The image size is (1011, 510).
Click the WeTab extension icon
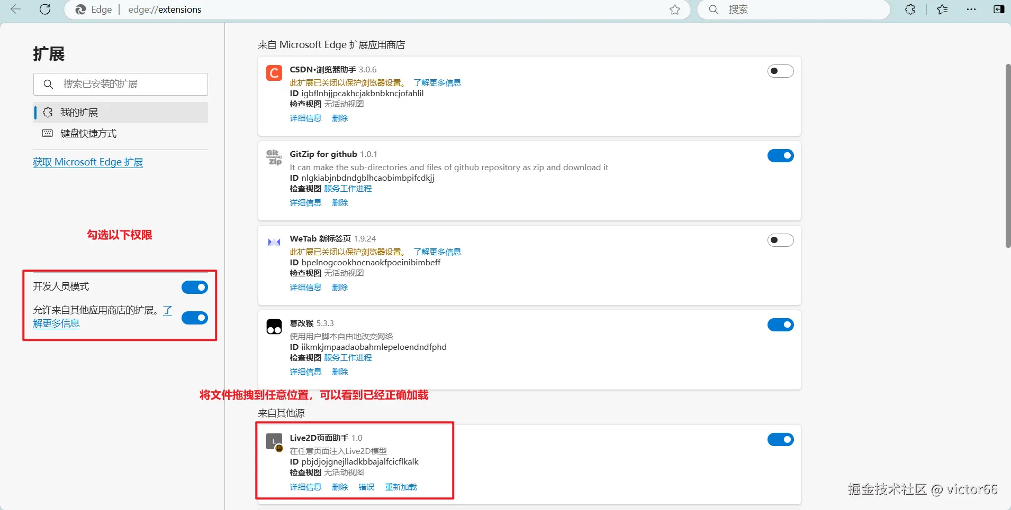tap(274, 242)
